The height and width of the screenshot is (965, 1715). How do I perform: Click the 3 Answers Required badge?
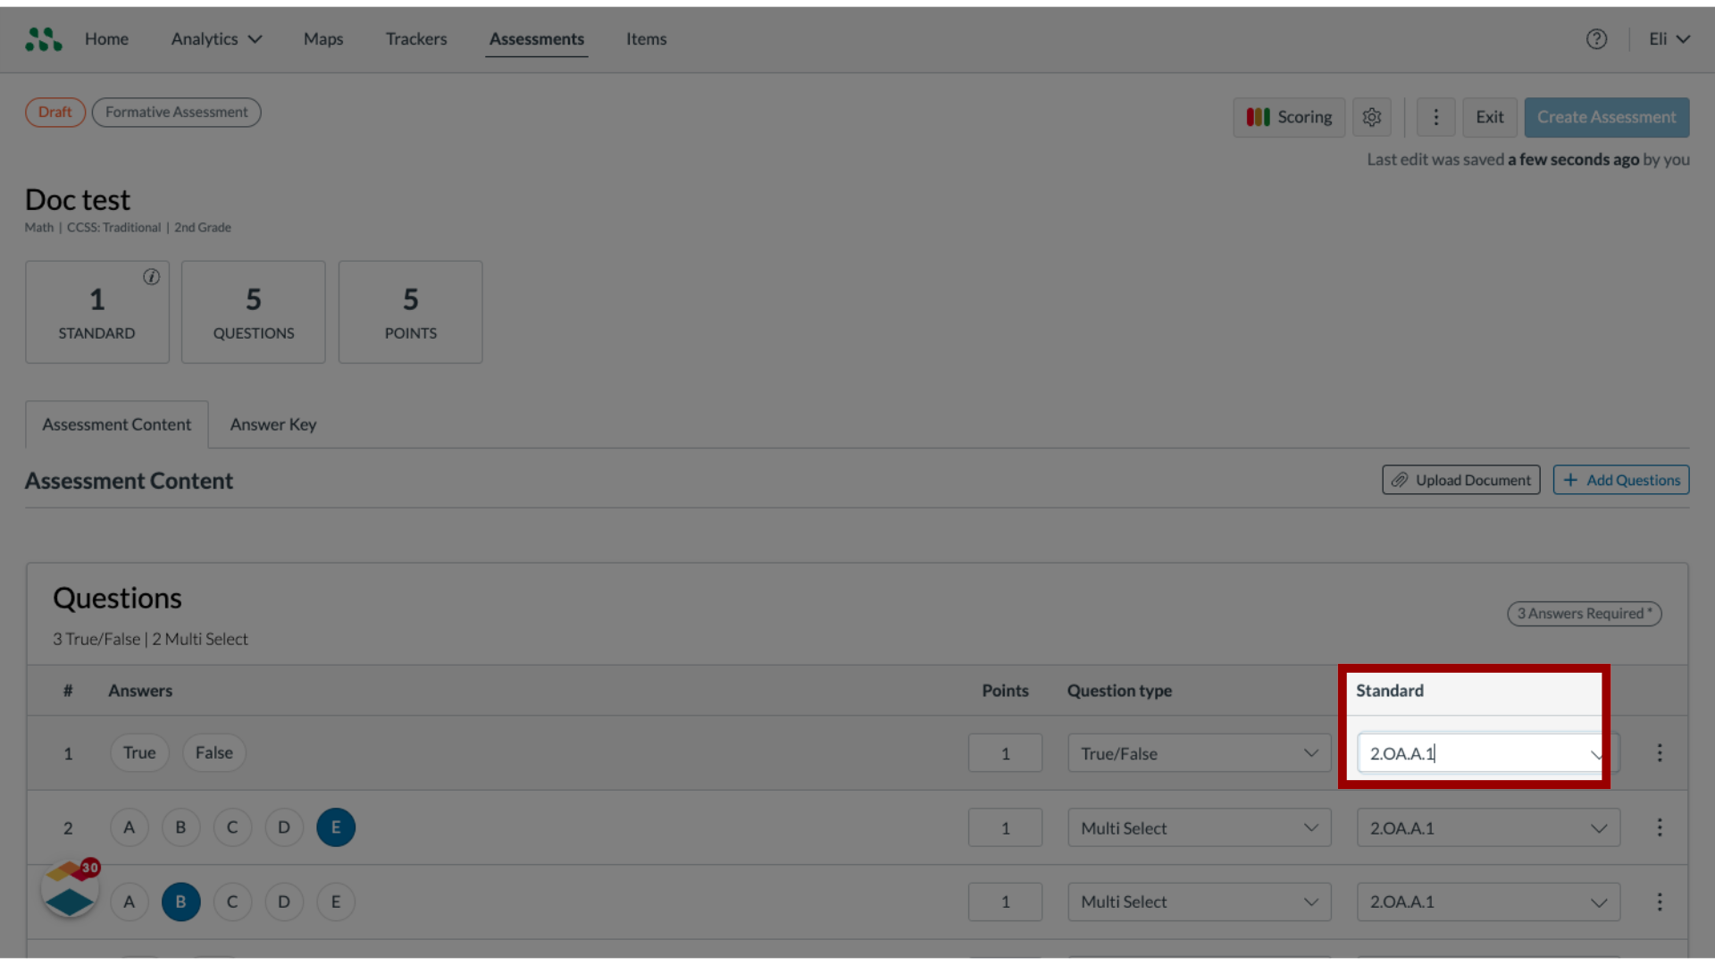1585,614
